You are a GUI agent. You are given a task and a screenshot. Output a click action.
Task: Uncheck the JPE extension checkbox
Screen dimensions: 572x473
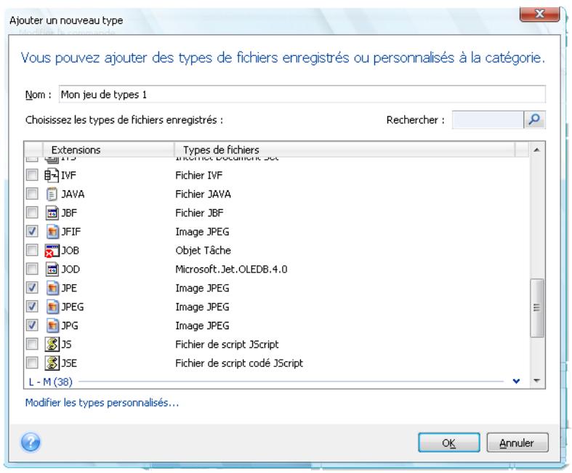tap(32, 288)
